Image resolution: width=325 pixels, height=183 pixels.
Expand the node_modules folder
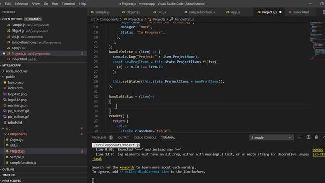pos(44,71)
